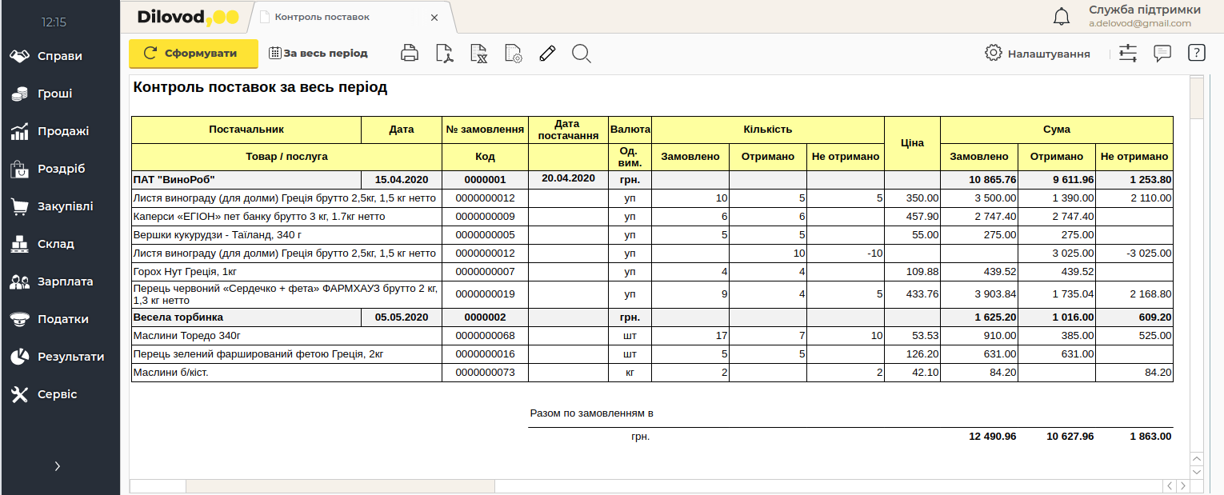The image size is (1224, 495).
Task: Expand the sidebar with the chevron
Action: pyautogui.click(x=58, y=466)
